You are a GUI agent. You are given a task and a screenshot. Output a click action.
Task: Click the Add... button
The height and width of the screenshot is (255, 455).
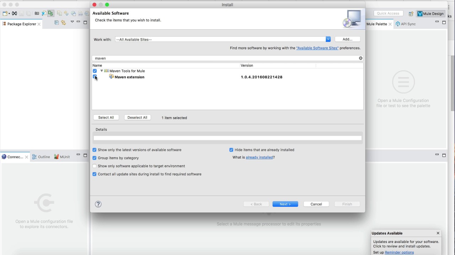(347, 39)
